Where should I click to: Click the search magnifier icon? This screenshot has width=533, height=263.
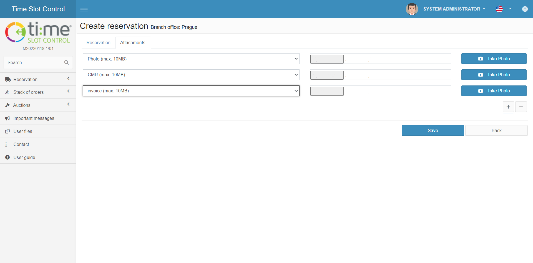point(66,62)
